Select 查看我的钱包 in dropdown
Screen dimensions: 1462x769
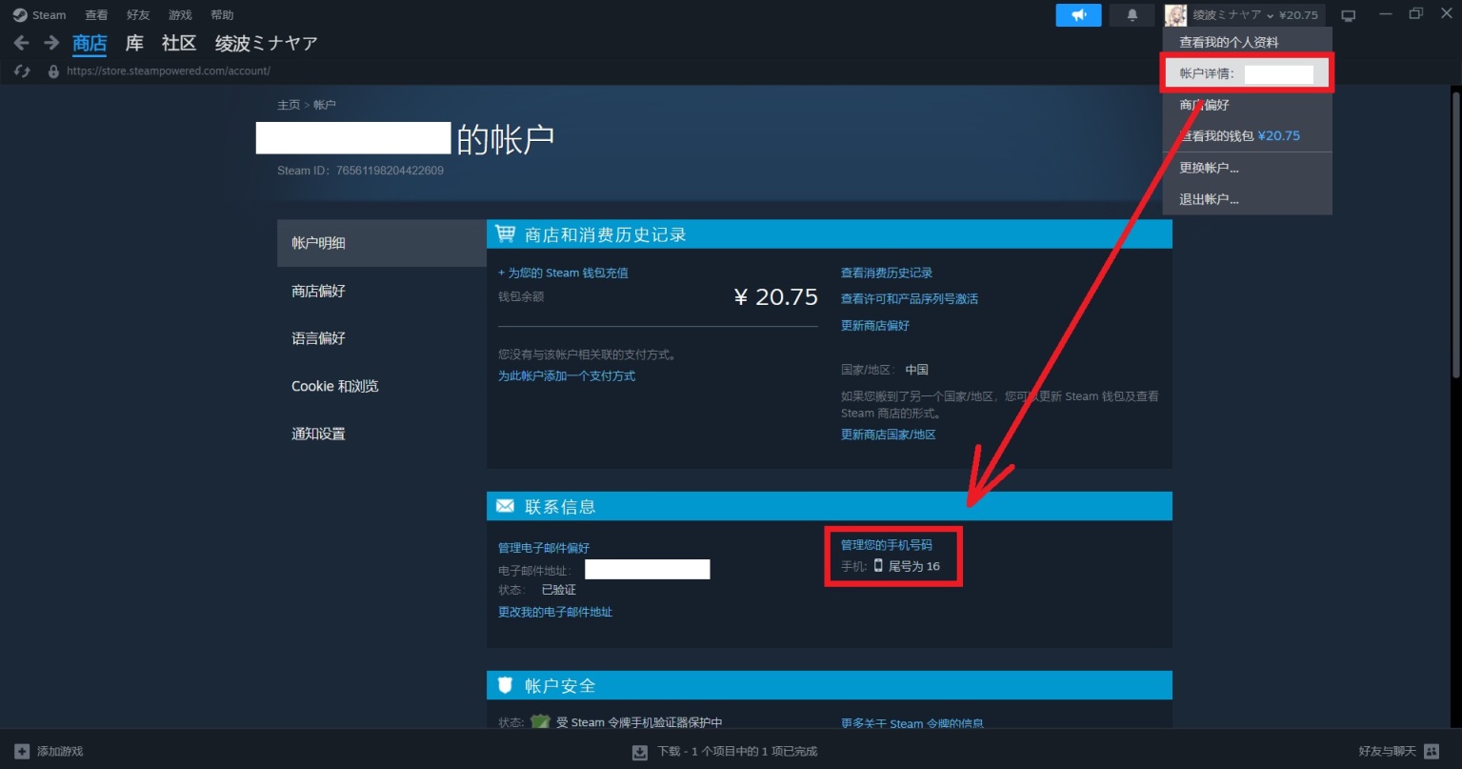(1247, 136)
